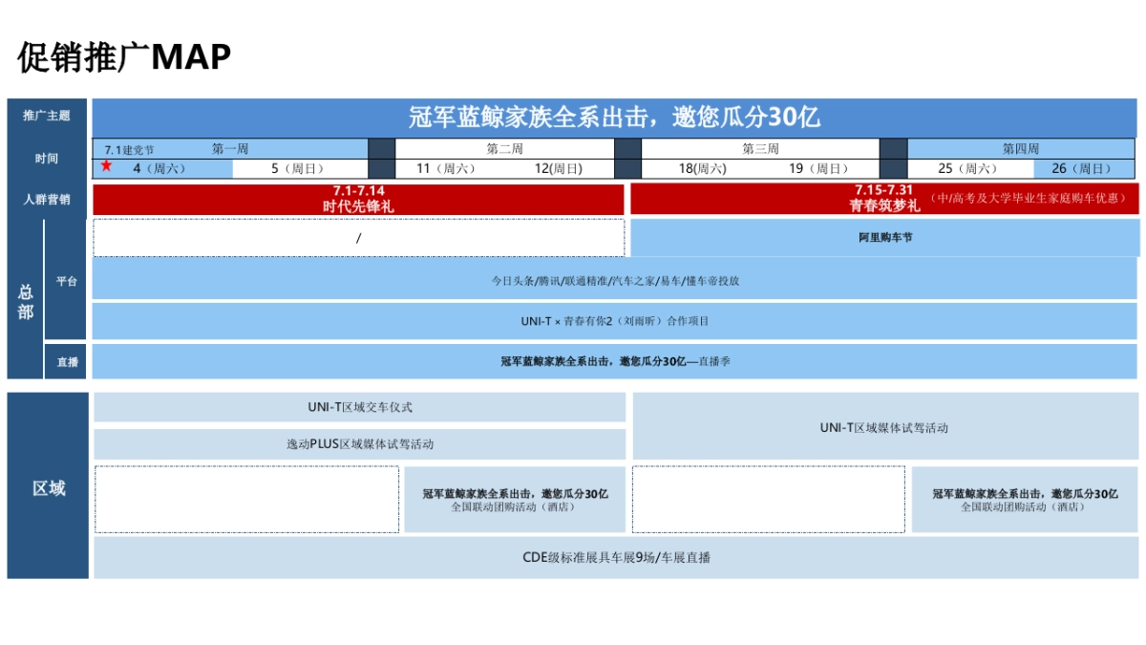The image size is (1146, 645).
Task: Select the 第一周 header cell
Action: tap(229, 148)
